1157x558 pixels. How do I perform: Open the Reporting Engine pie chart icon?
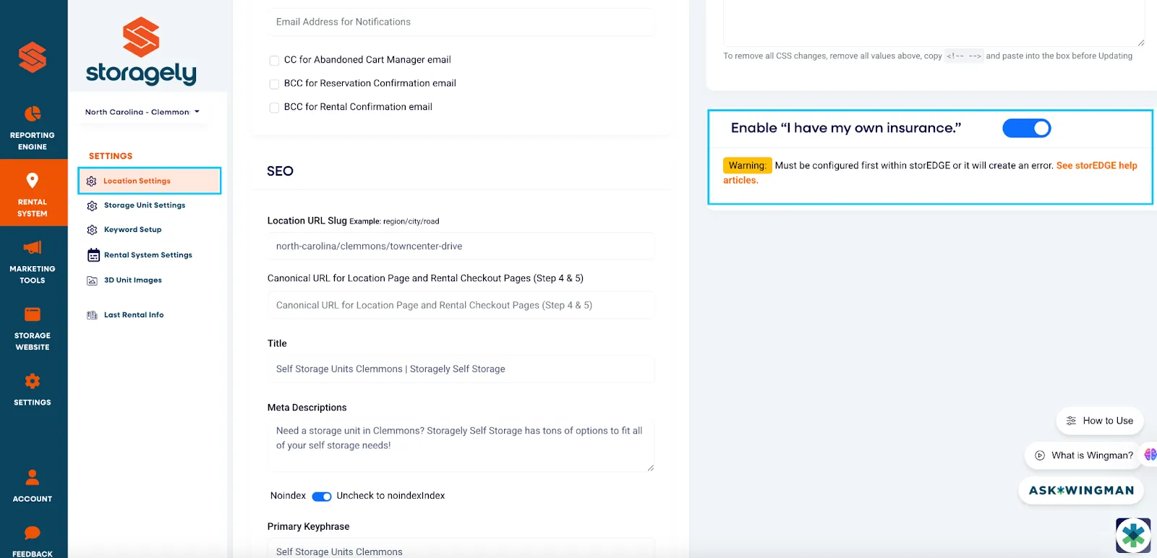coord(33,113)
